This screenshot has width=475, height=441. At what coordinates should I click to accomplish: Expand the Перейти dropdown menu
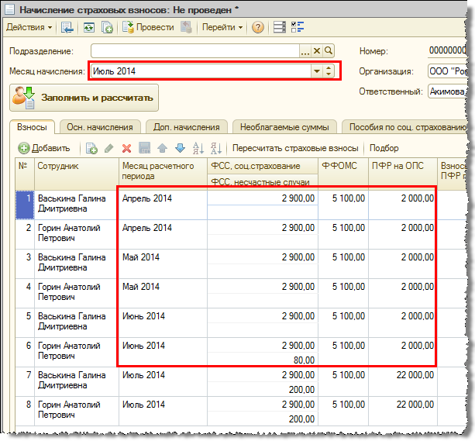pyautogui.click(x=222, y=28)
